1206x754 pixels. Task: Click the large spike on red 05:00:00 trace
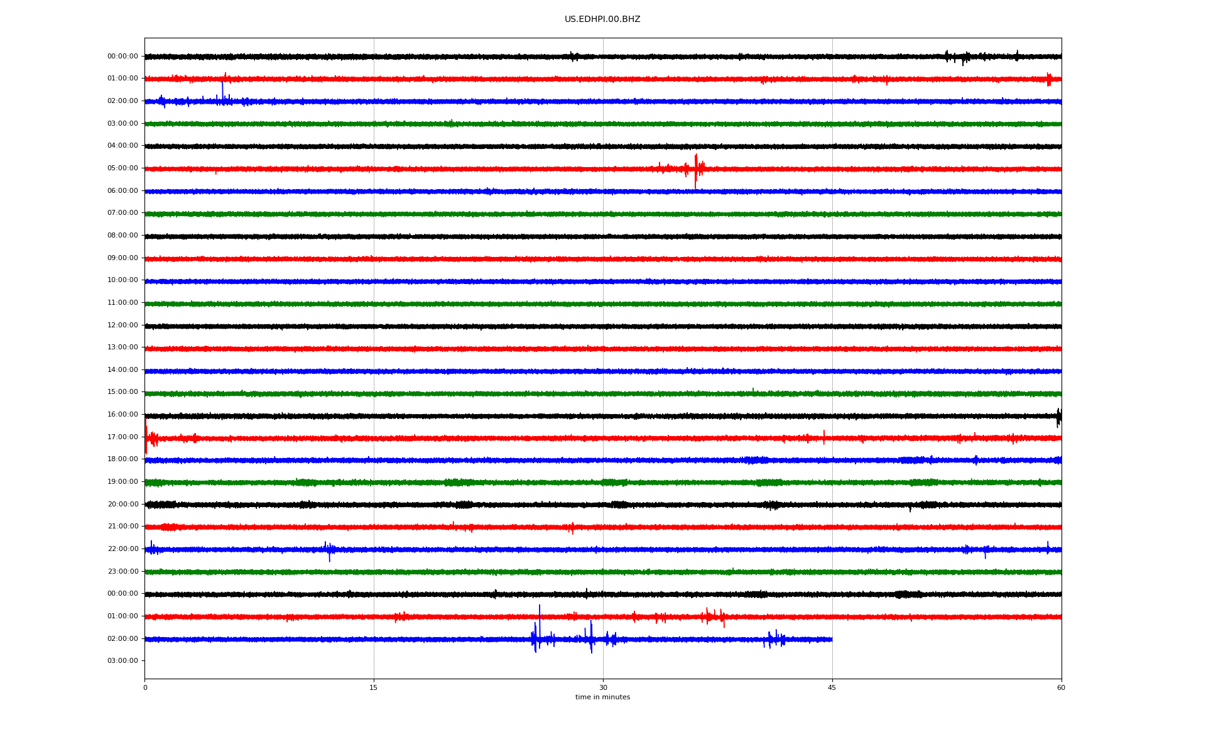[695, 168]
